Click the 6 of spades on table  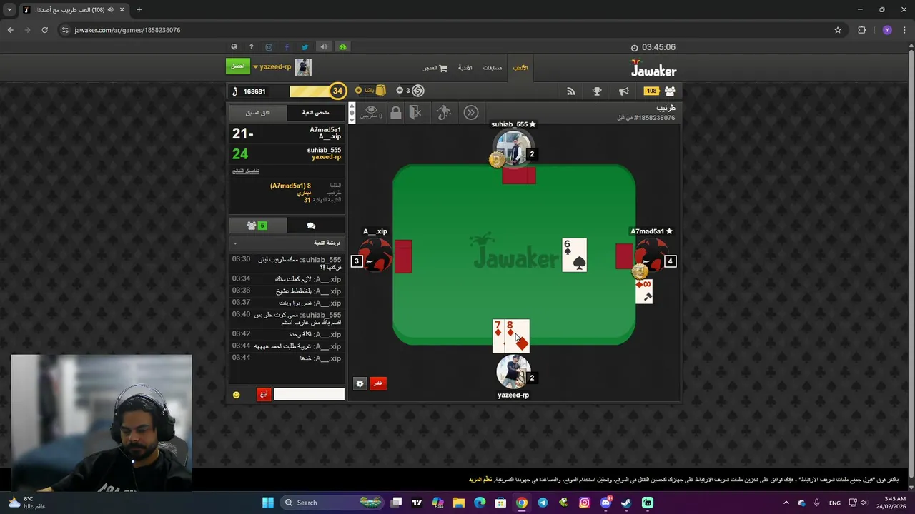[x=575, y=256]
